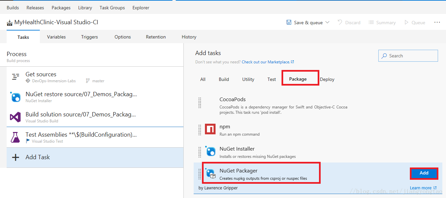Go to the Packages hub
The height and width of the screenshot is (198, 446).
(61, 8)
